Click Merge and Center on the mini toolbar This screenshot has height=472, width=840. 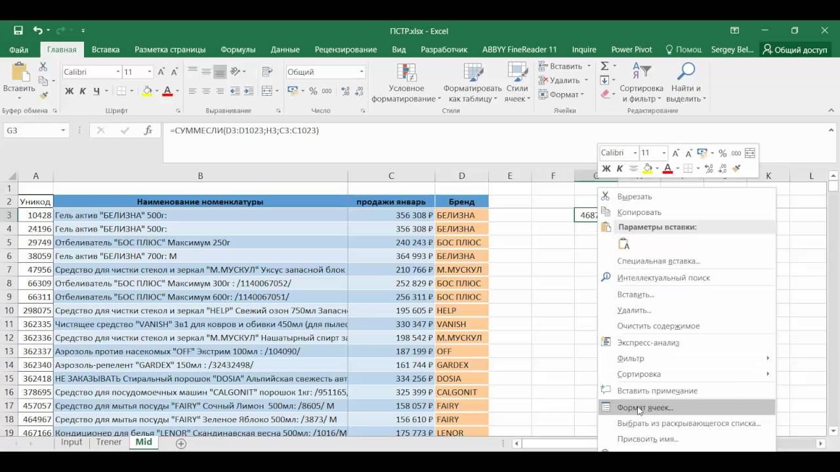[x=749, y=153]
